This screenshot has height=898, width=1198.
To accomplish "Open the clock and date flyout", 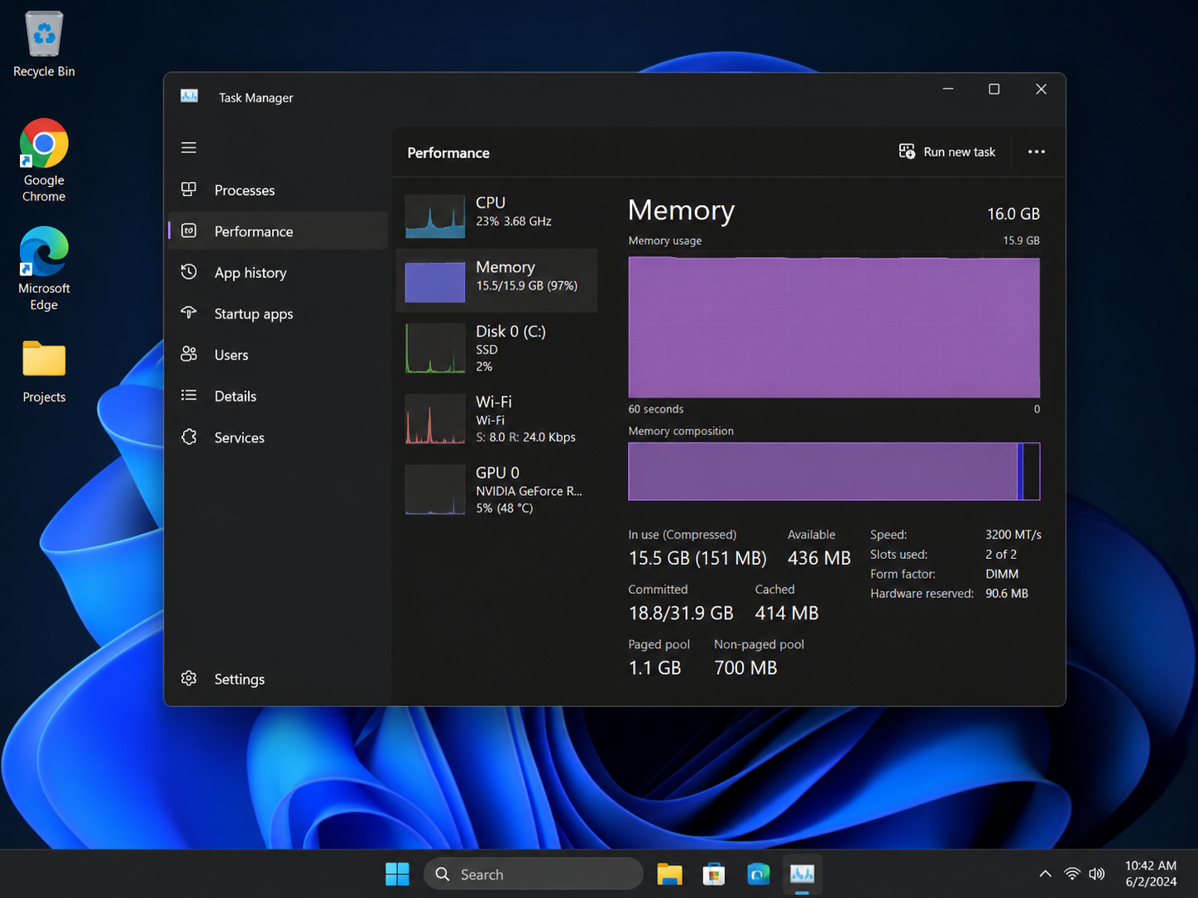I will 1151,874.
